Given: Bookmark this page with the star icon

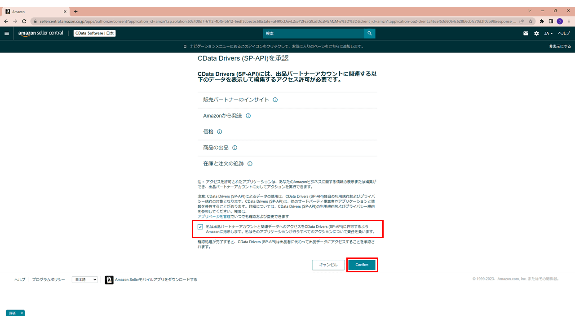Looking at the screenshot, I should coord(531,21).
